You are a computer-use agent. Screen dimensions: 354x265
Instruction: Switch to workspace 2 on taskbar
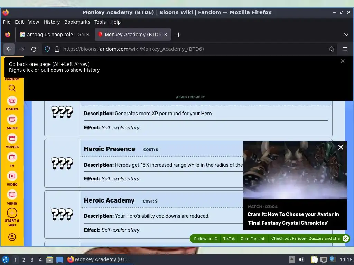click(x=24, y=260)
